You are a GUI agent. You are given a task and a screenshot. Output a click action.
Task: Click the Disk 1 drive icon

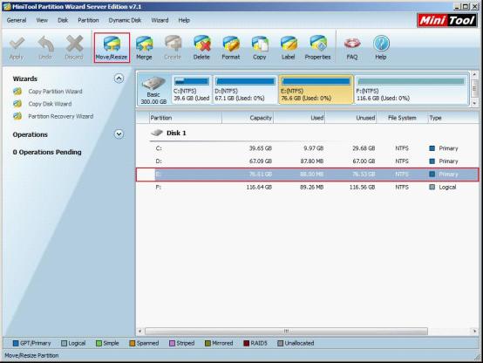point(157,133)
